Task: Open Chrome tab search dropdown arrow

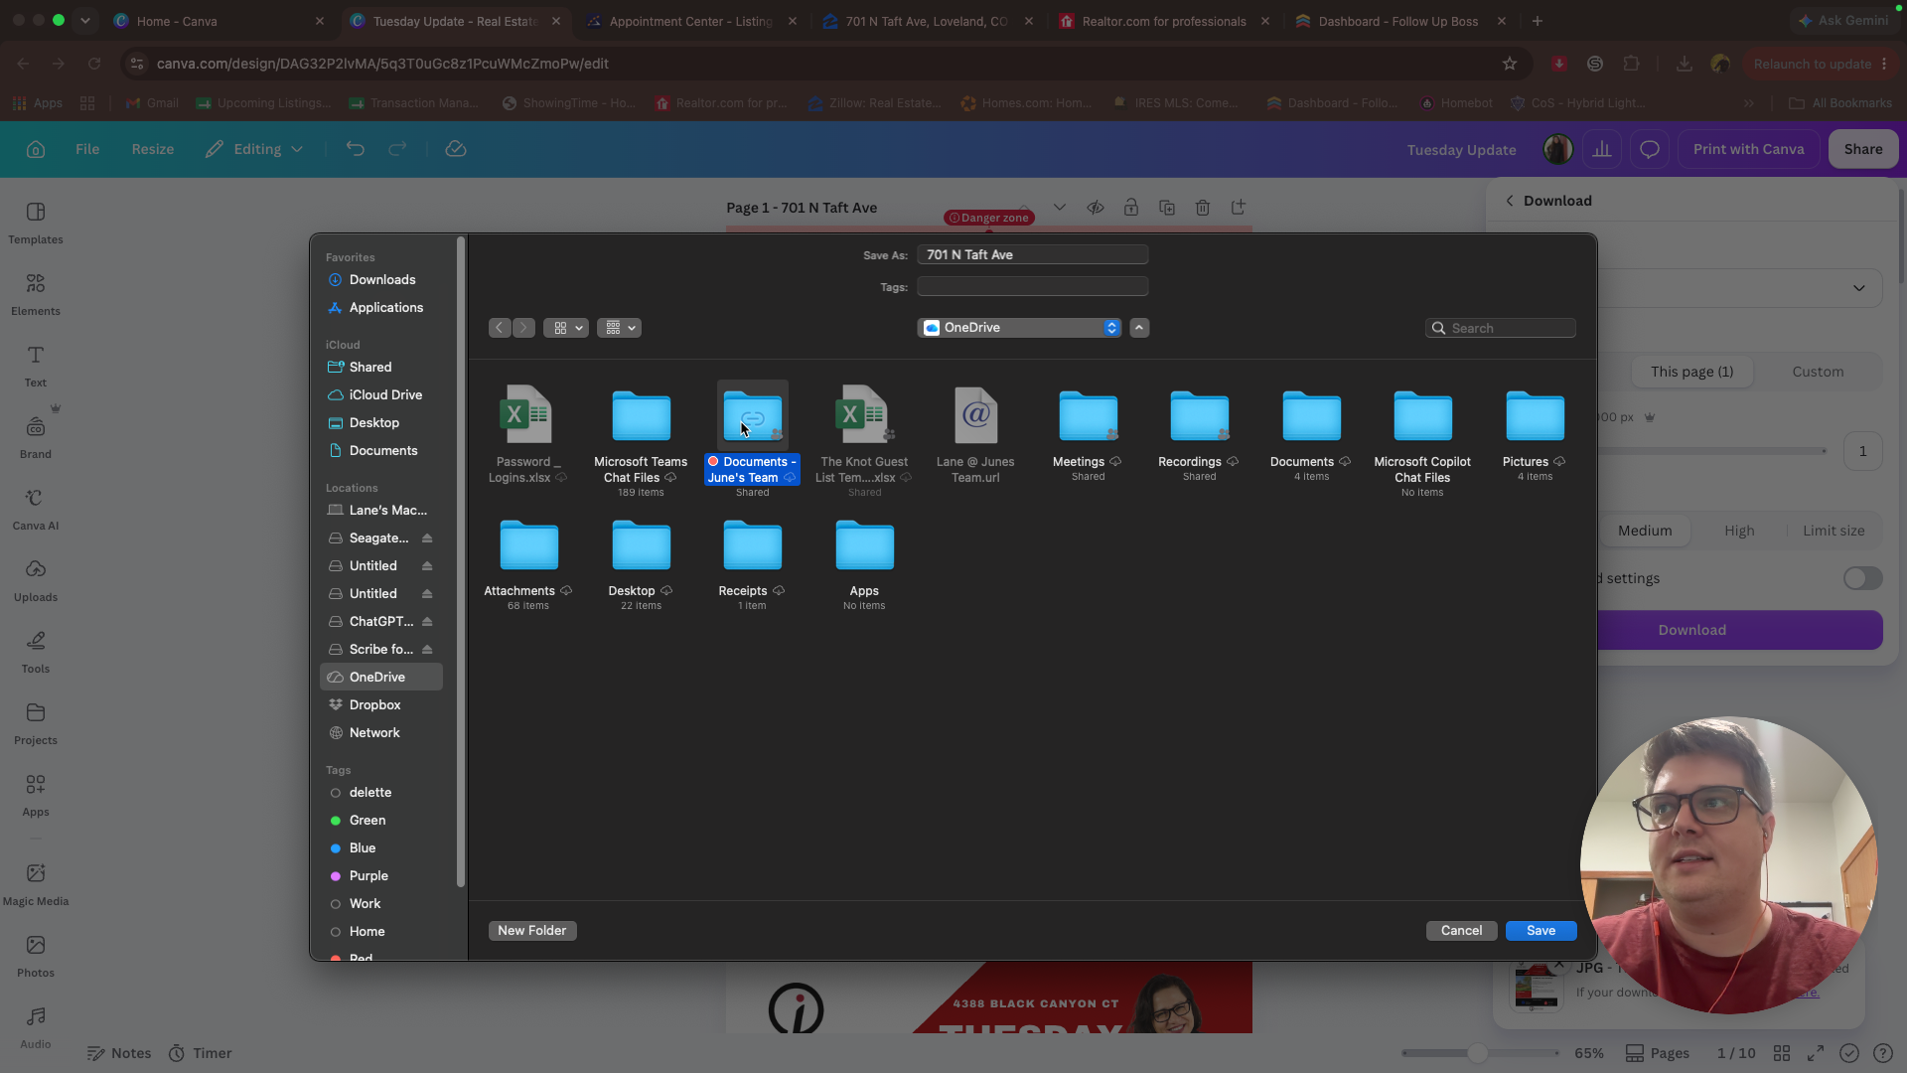Action: pos(85,21)
